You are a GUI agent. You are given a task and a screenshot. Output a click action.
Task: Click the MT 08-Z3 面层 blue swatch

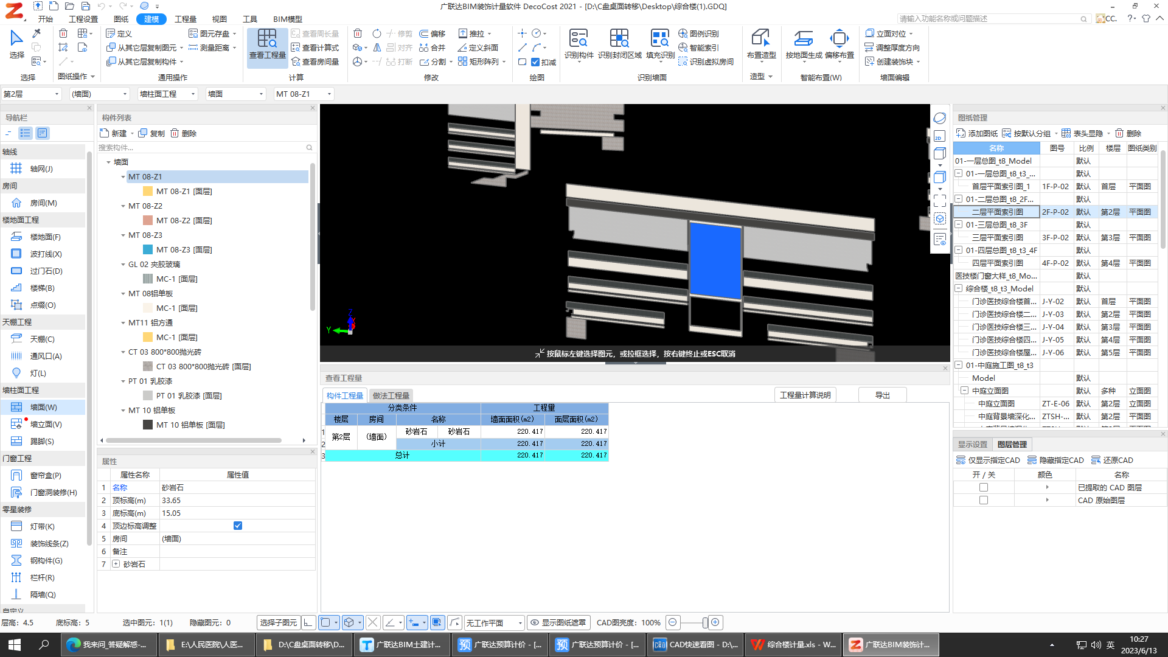tap(148, 249)
